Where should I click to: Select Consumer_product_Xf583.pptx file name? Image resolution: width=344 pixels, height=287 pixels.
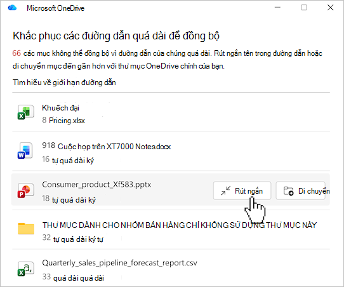click(x=96, y=185)
